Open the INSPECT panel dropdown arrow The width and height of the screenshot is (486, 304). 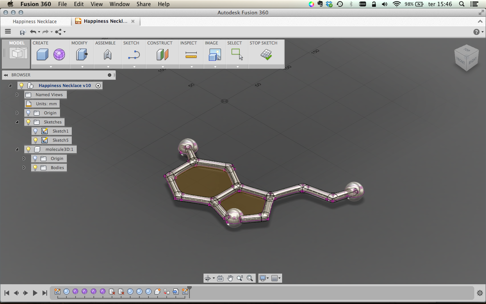191,66
